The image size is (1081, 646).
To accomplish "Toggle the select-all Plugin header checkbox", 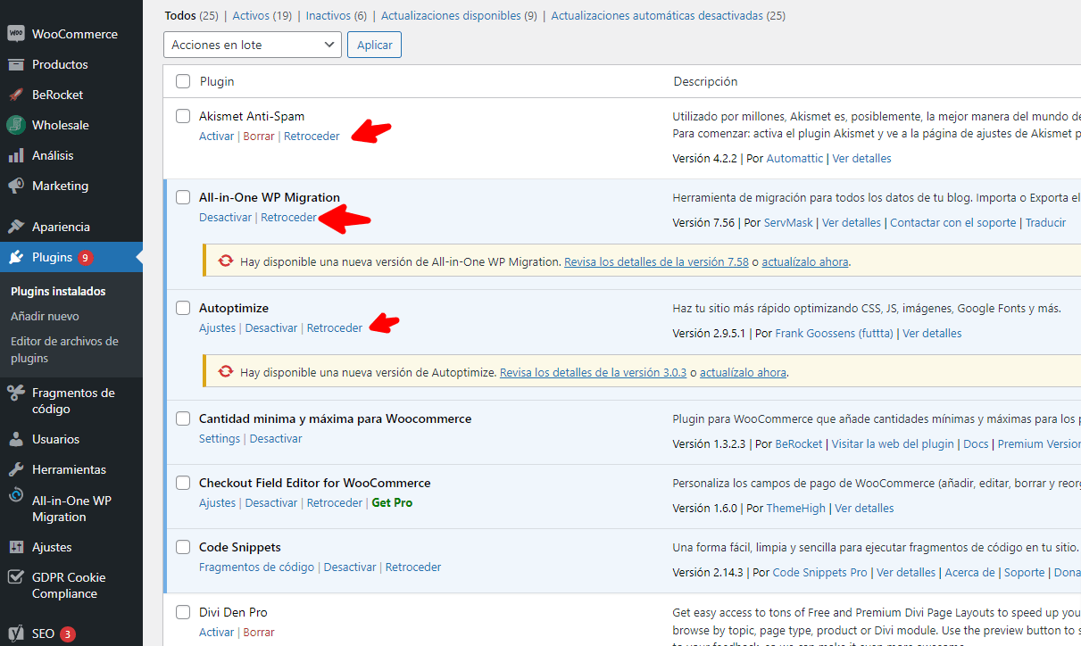I will (x=183, y=81).
